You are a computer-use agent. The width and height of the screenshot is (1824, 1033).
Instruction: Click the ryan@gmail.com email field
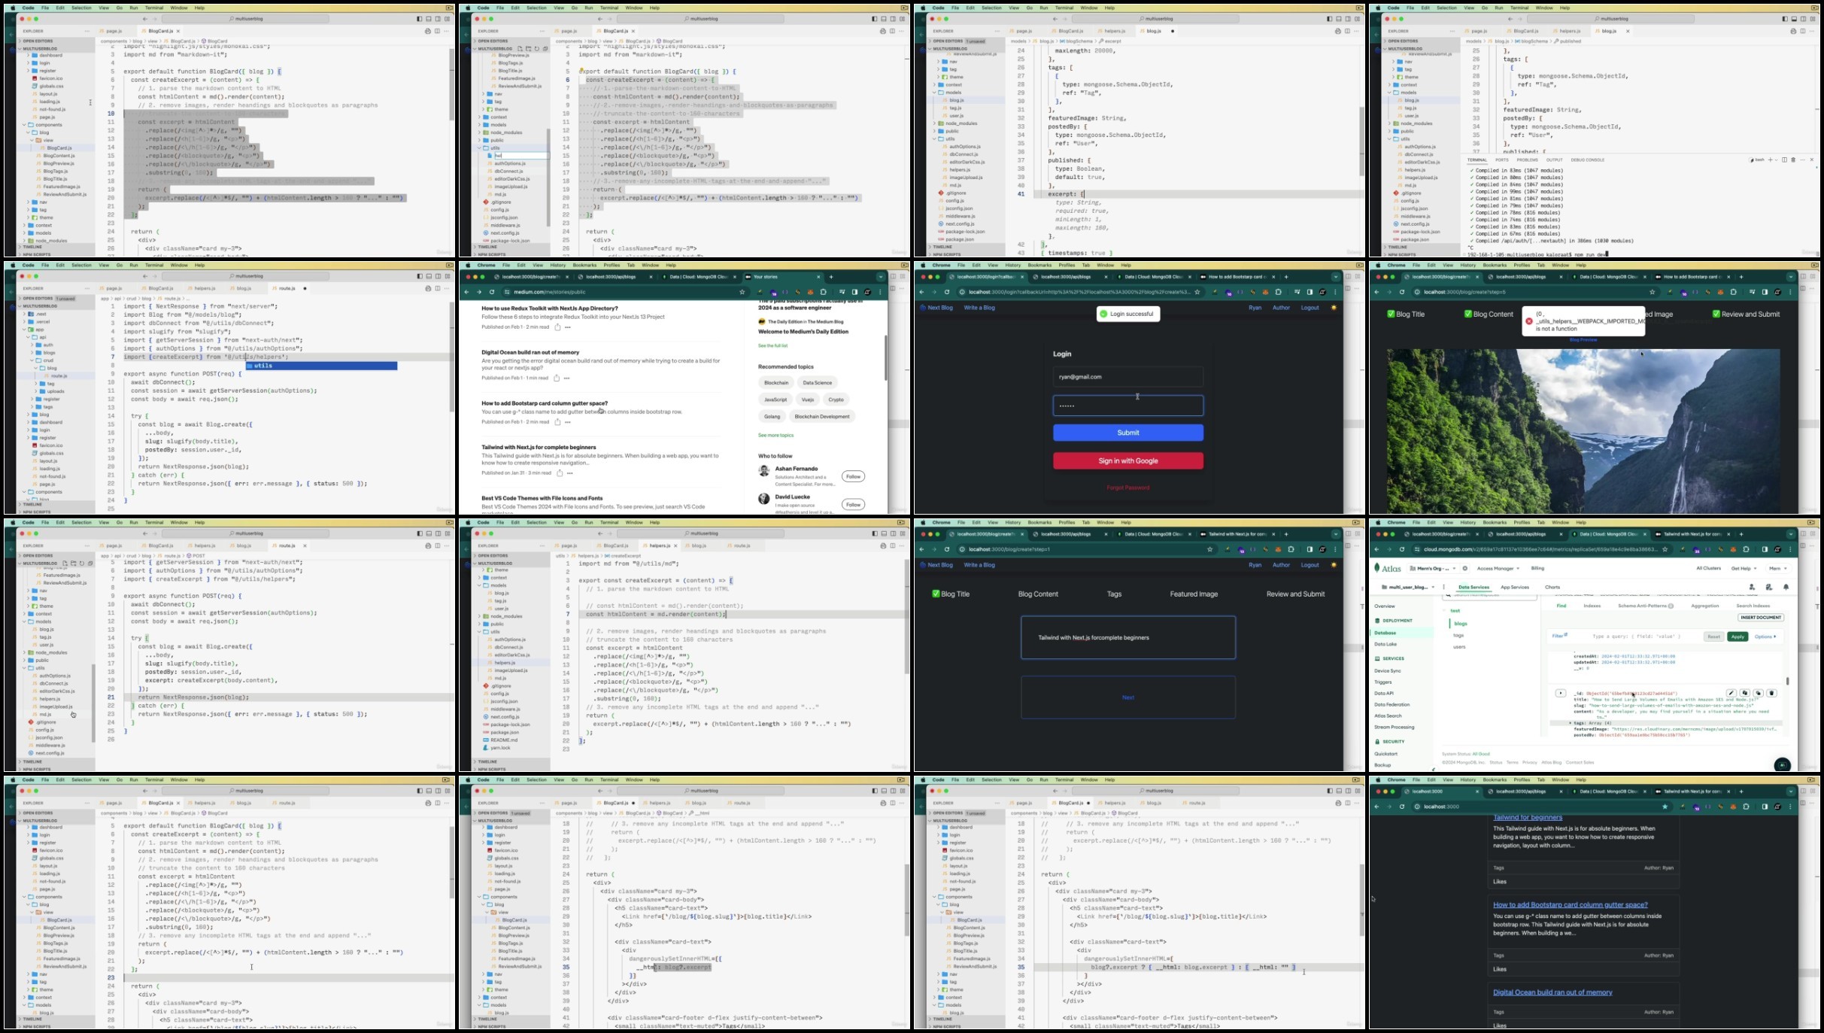pyautogui.click(x=1127, y=377)
